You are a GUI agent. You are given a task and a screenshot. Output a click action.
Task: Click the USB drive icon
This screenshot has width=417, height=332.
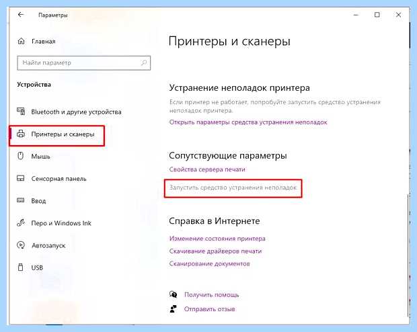(21, 267)
